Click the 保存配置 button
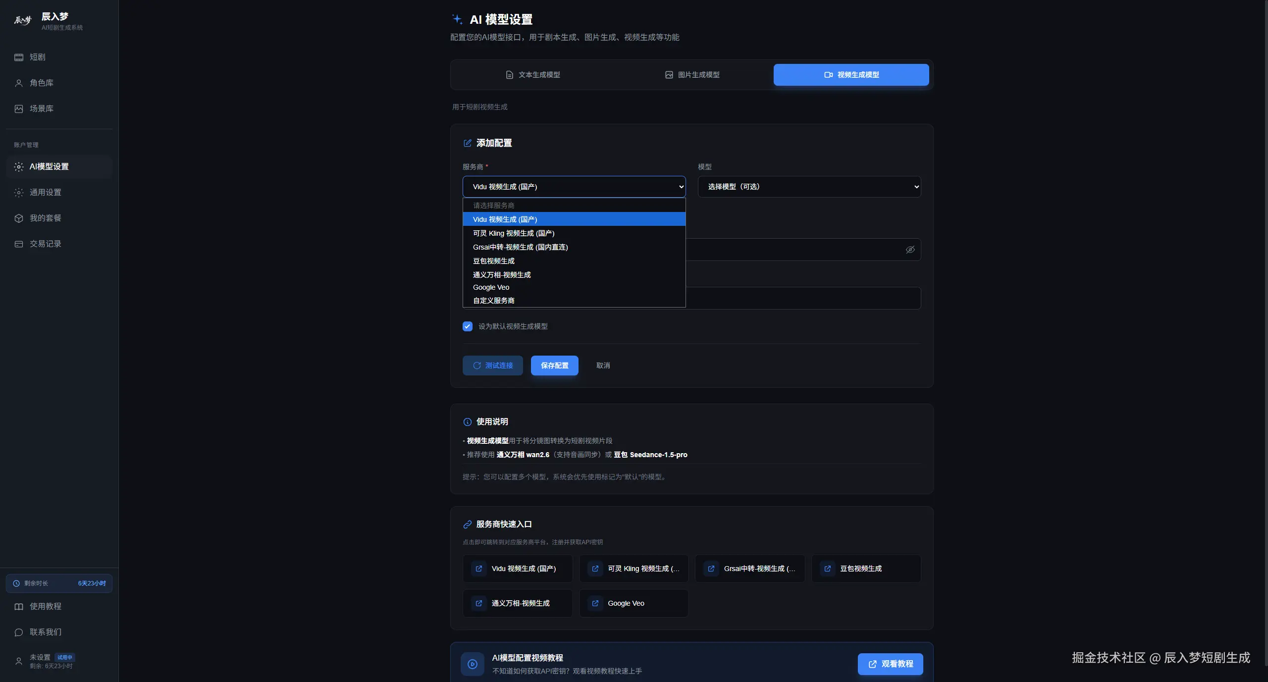This screenshot has height=682, width=1268. [x=554, y=366]
